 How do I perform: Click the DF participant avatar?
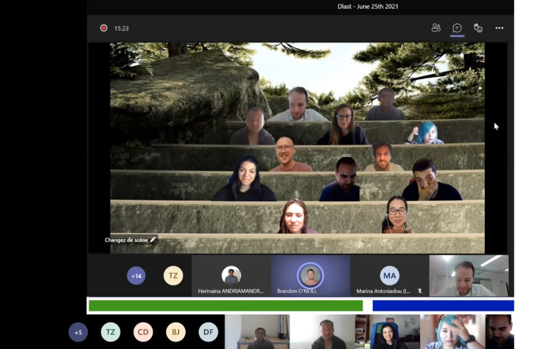[x=208, y=332]
